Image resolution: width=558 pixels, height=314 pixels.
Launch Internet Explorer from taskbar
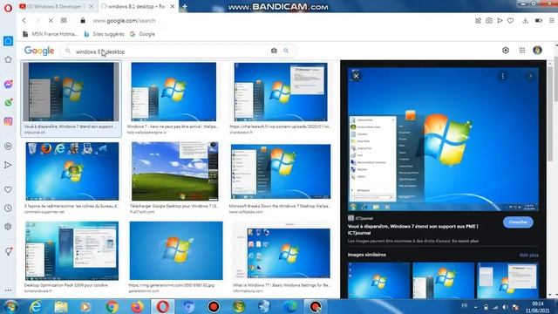(x=36, y=306)
